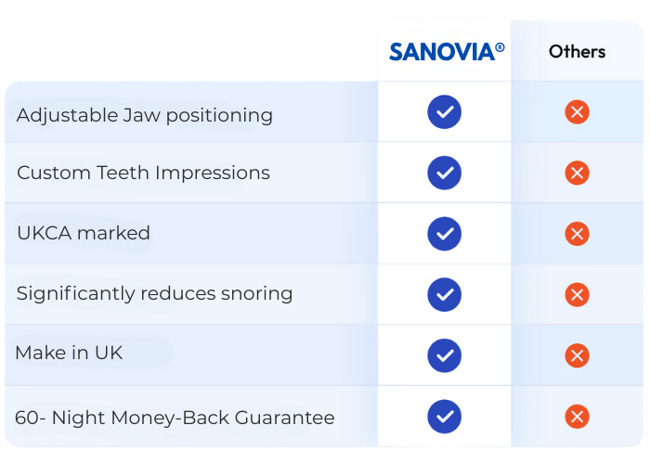Select the Others column header
This screenshot has width=650, height=464.
(x=577, y=52)
